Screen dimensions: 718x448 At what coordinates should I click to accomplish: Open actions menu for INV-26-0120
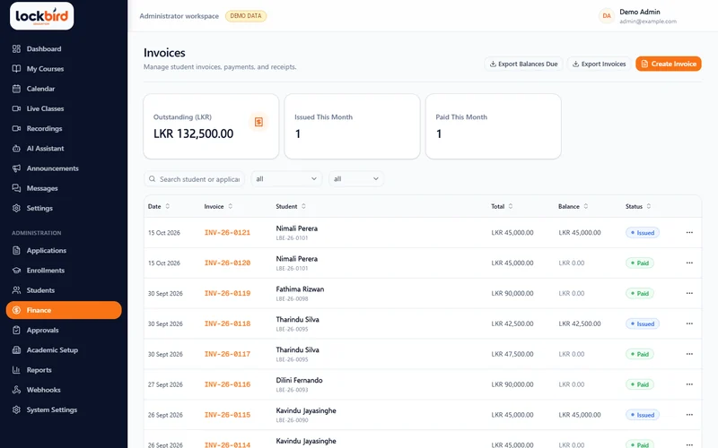pos(689,263)
